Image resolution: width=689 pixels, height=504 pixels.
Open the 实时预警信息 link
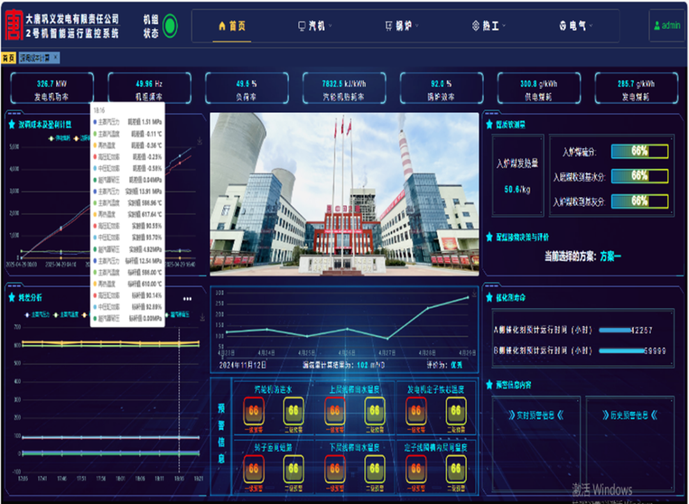536,415
